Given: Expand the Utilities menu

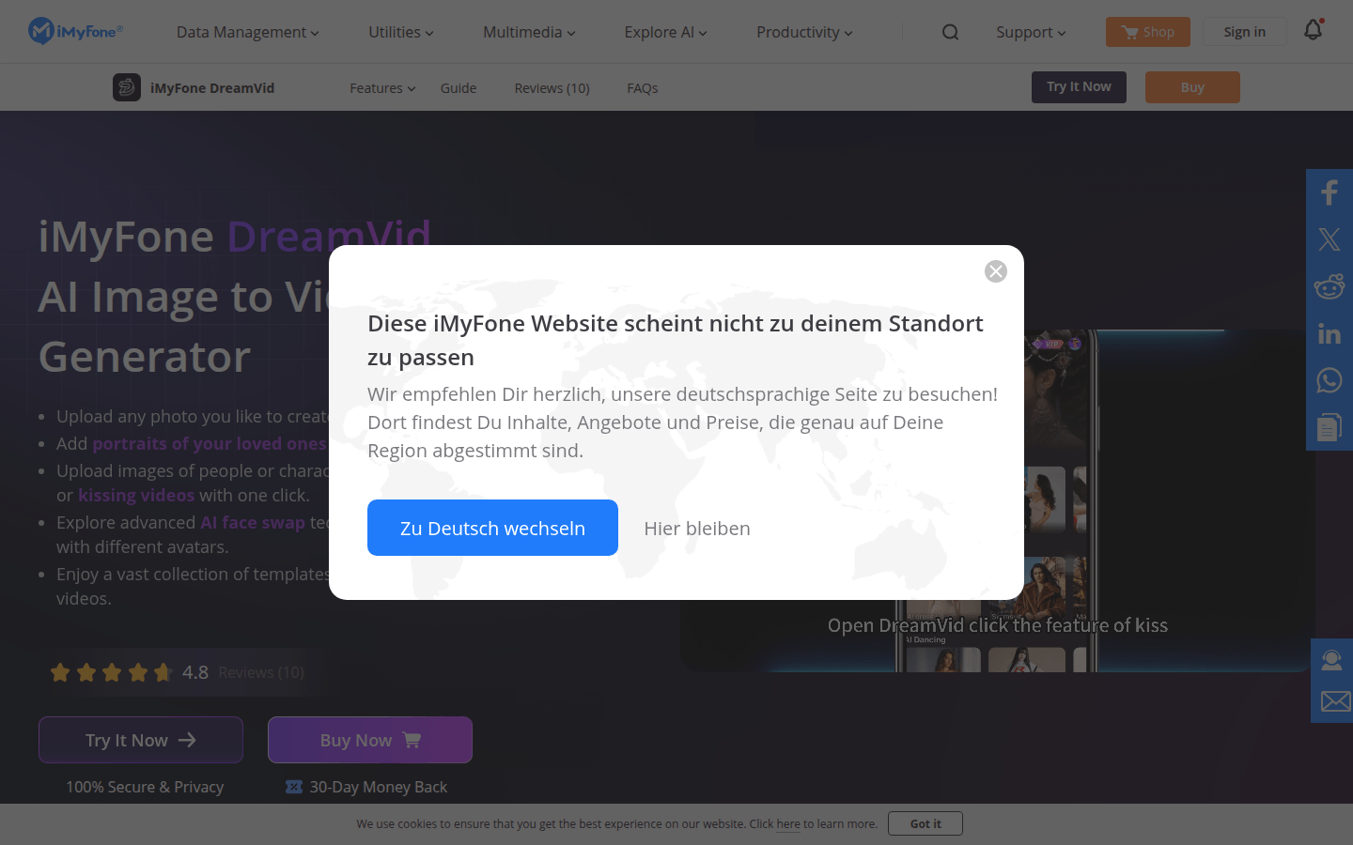Looking at the screenshot, I should pyautogui.click(x=401, y=32).
